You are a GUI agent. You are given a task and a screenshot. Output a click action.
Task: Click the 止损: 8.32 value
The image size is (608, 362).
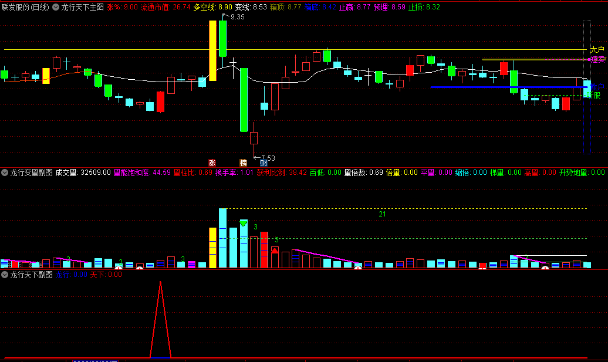[424, 7]
